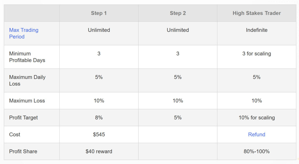This screenshot has height=164, width=299.
Task: Click the Minimum Profitable Days label
Action: point(27,57)
